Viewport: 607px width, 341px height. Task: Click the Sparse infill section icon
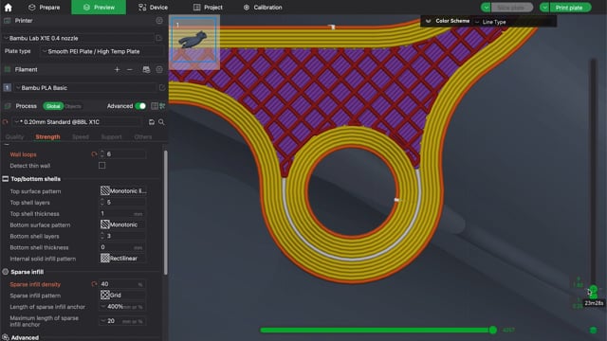point(6,272)
